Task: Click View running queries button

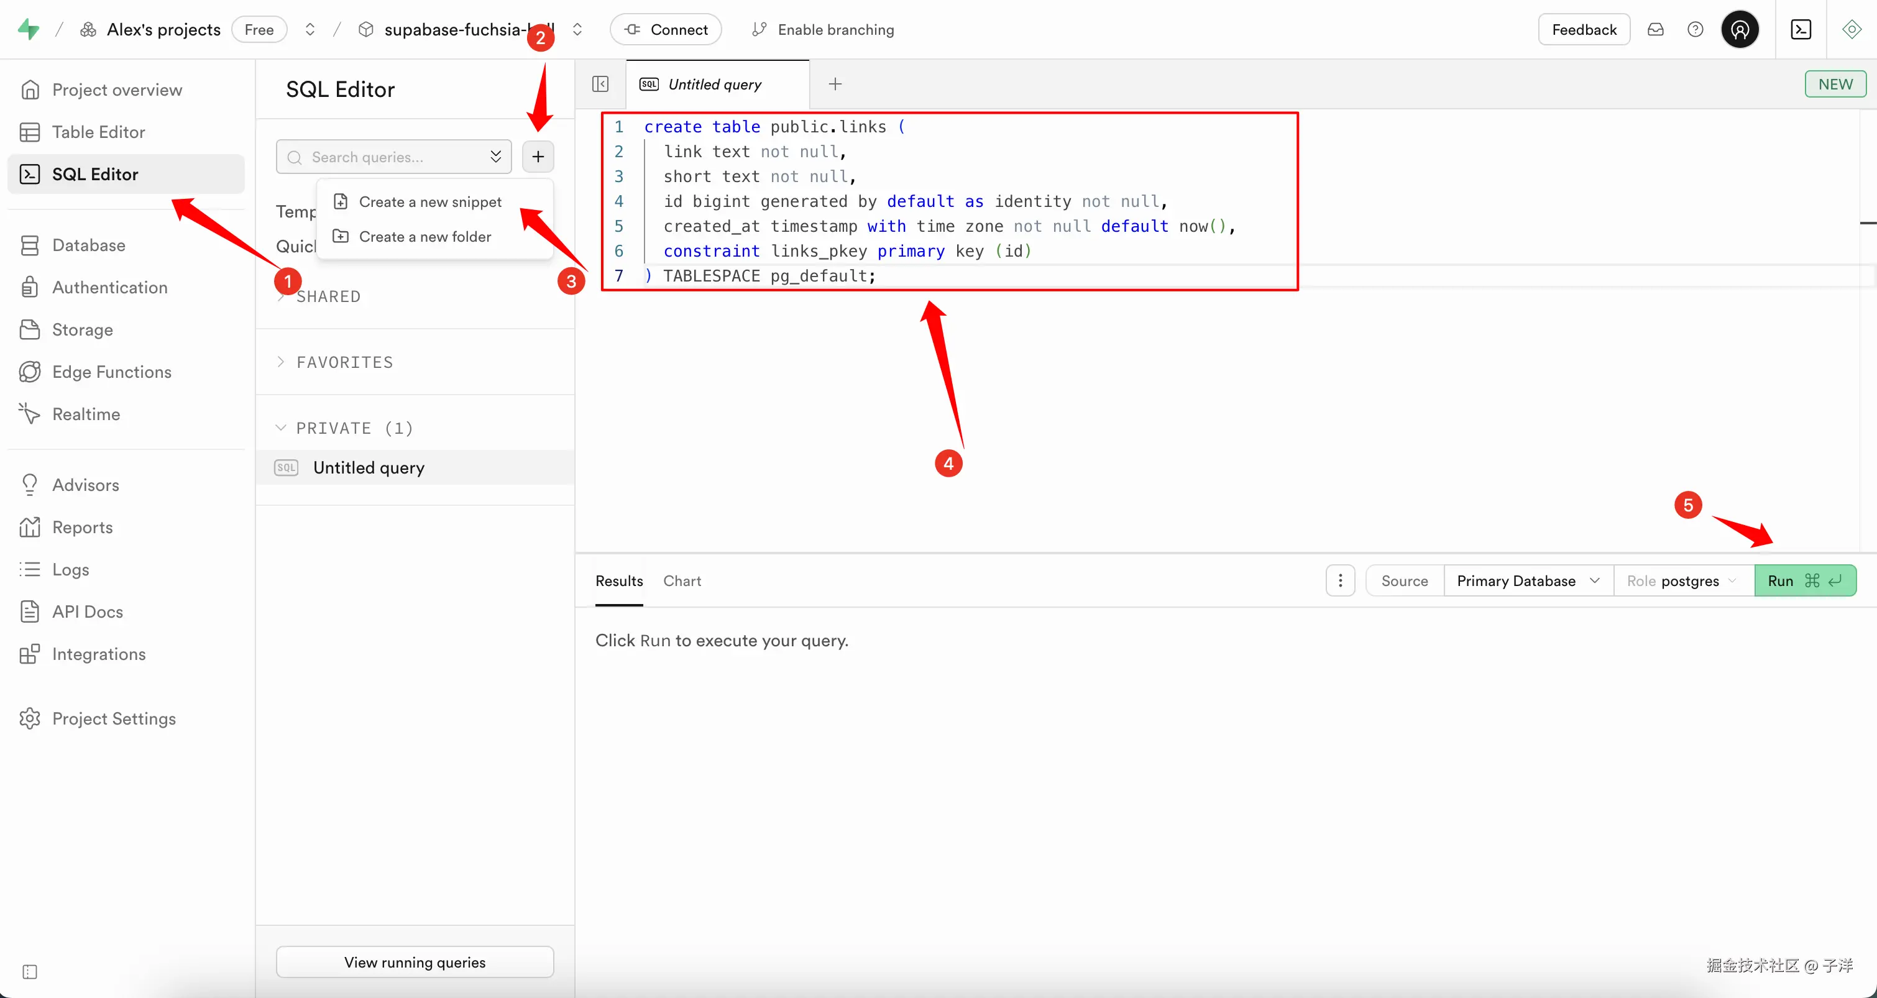Action: click(415, 963)
